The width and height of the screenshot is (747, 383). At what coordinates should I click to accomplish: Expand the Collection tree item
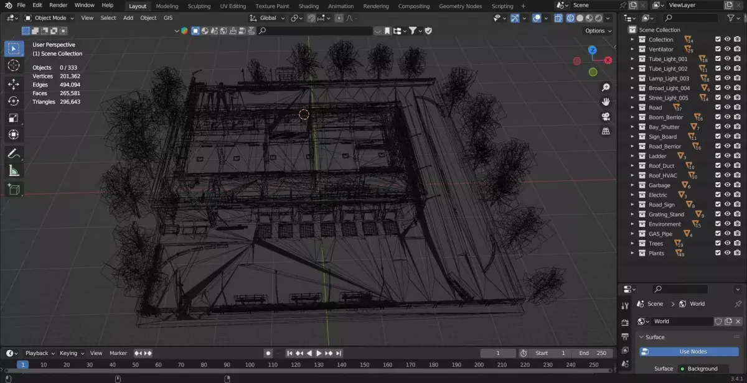(632, 39)
